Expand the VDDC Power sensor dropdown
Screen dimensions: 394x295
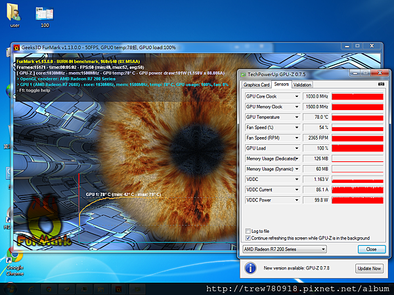coord(297,200)
